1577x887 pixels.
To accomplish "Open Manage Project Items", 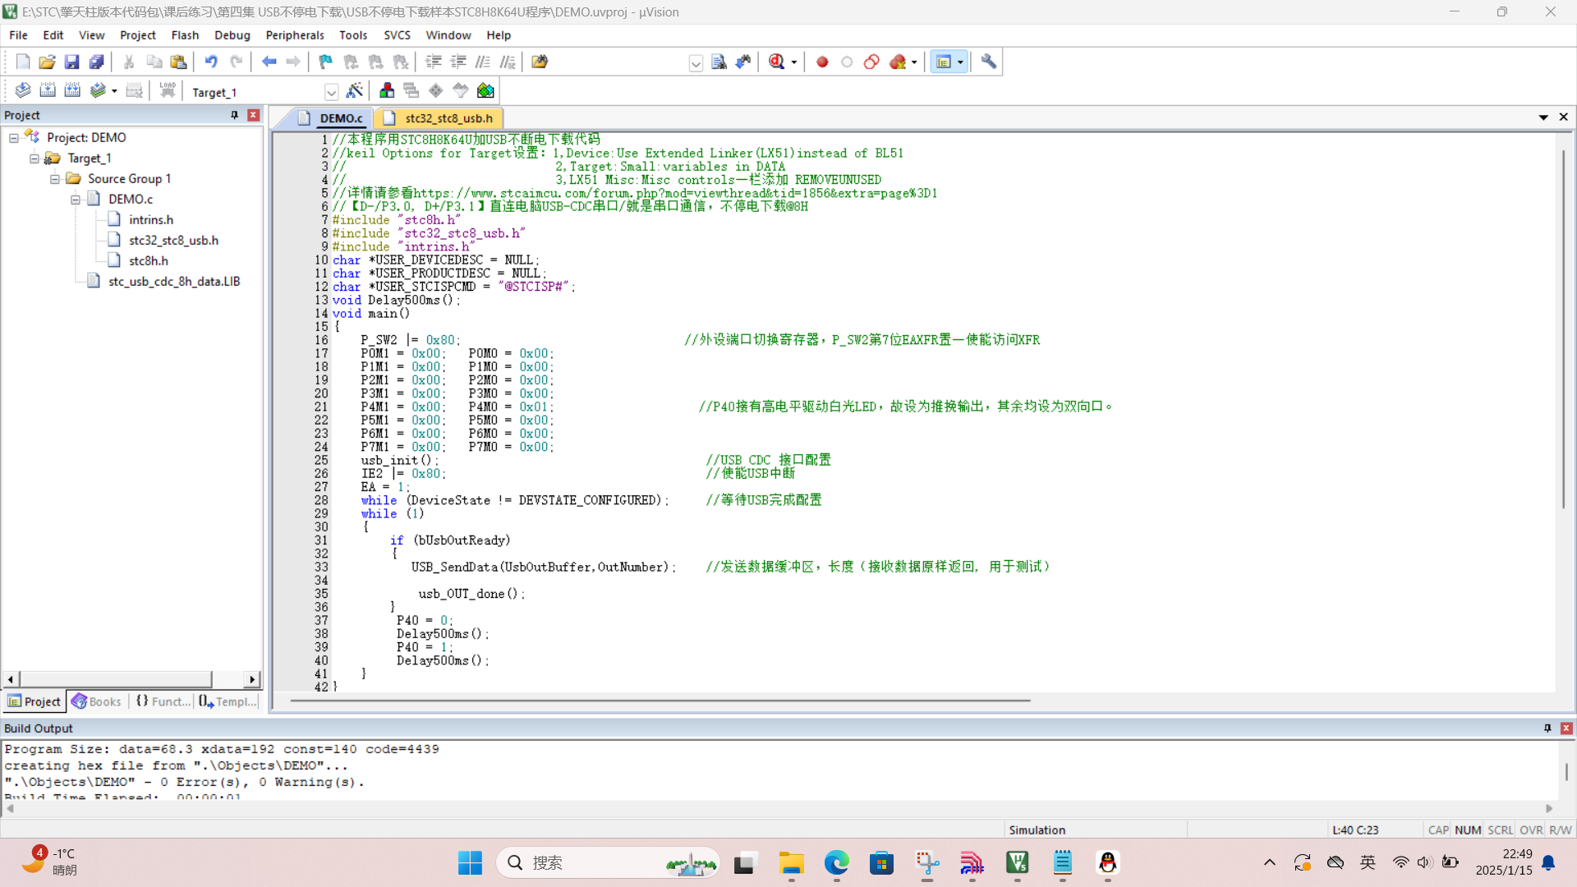I will point(387,90).
